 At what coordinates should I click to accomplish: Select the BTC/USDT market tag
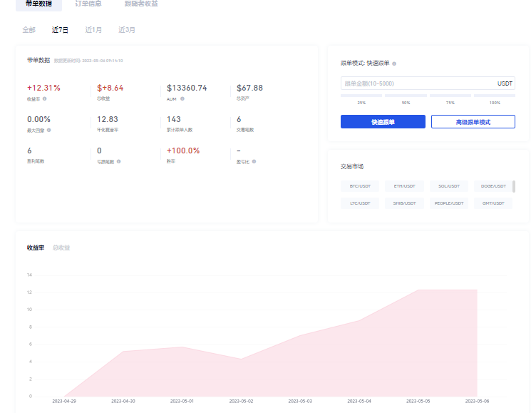tap(360, 186)
